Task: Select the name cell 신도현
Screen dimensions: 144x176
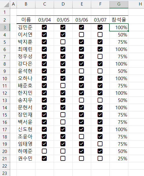Action: coord(26,129)
